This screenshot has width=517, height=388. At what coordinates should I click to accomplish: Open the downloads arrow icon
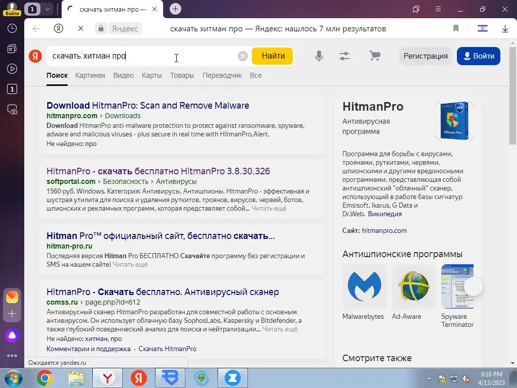[505, 29]
